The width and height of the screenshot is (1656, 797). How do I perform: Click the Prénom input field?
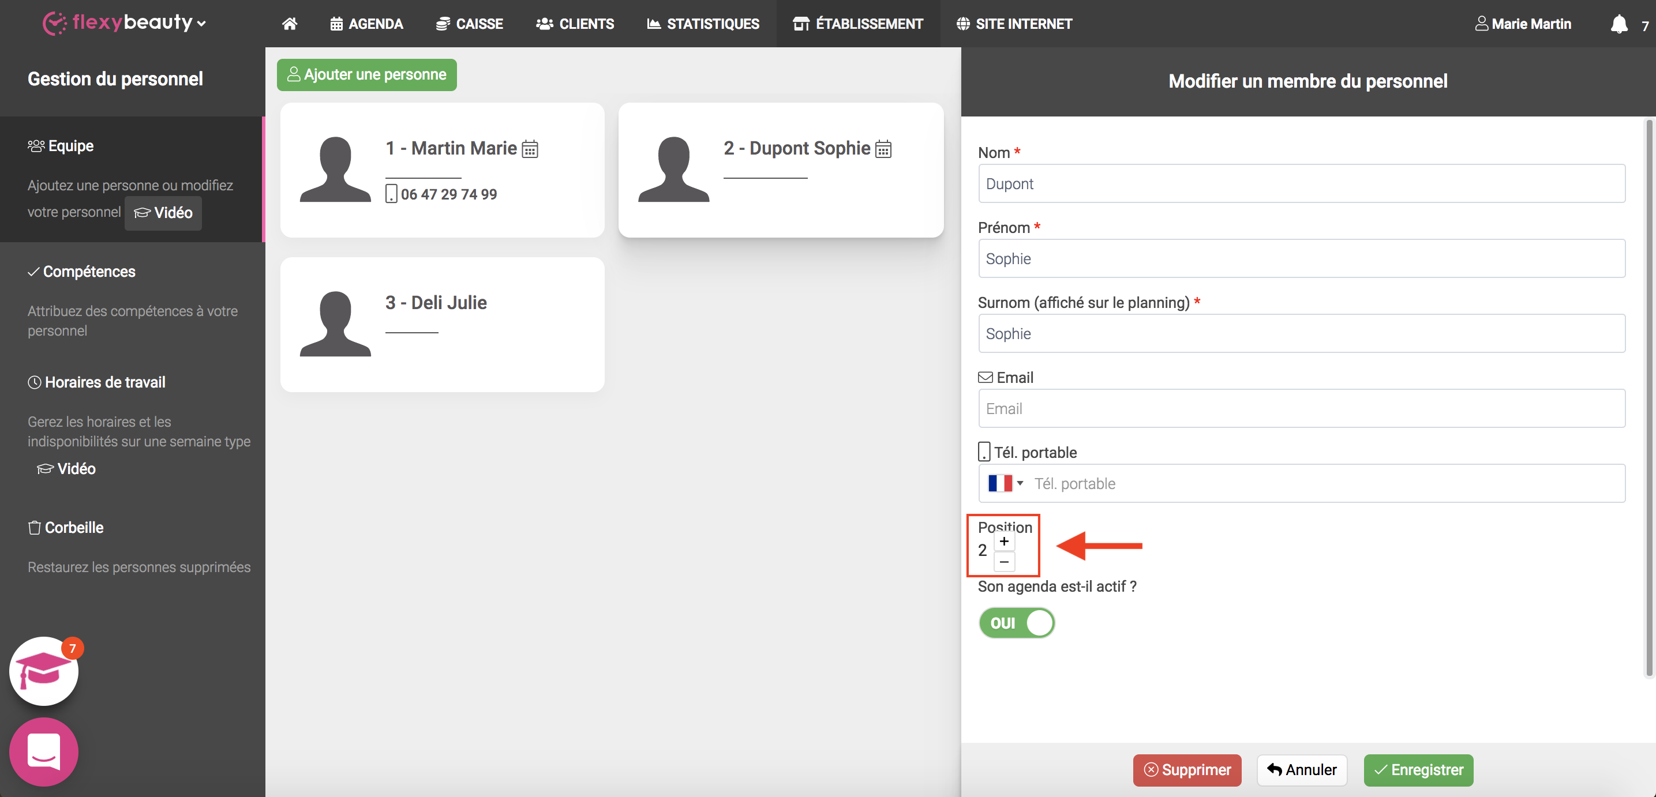point(1301,258)
